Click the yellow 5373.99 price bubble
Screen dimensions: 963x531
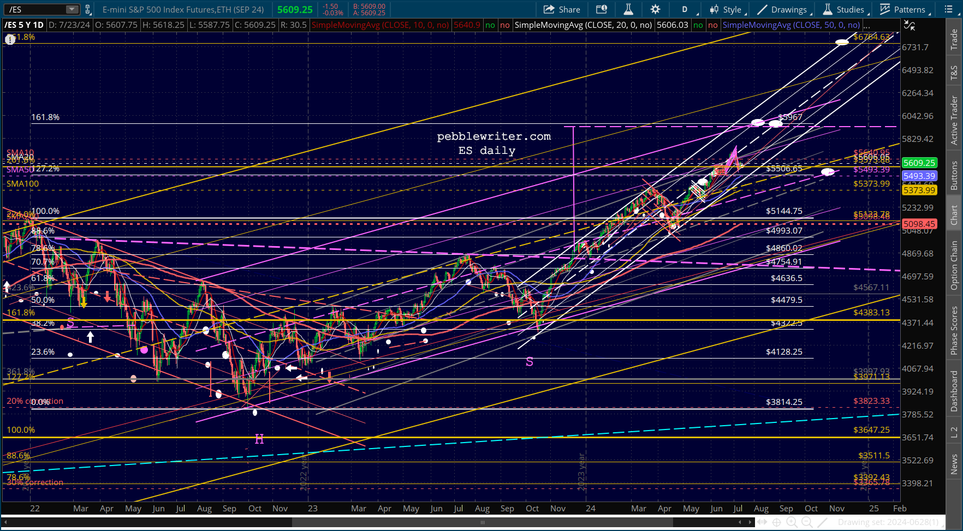(919, 190)
